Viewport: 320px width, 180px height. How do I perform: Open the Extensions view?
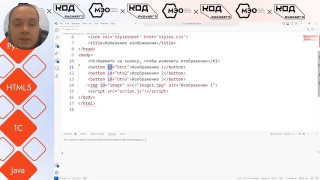click(57, 61)
